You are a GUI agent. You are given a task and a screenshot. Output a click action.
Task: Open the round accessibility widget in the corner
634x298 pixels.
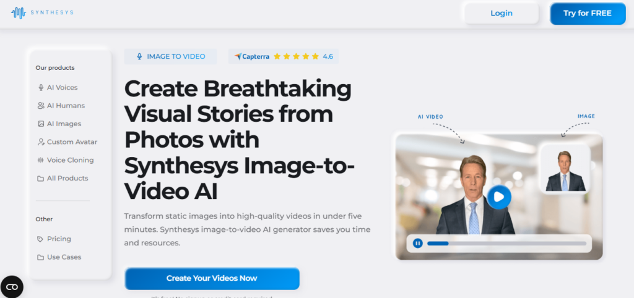click(x=12, y=287)
